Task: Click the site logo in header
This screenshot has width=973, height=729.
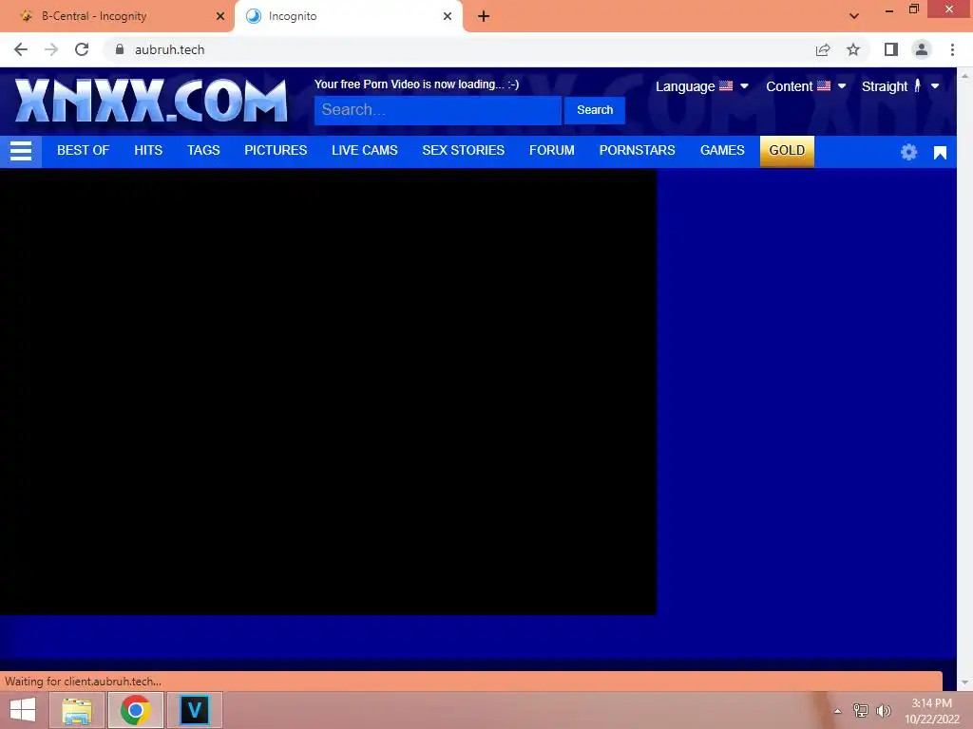Action: [151, 101]
